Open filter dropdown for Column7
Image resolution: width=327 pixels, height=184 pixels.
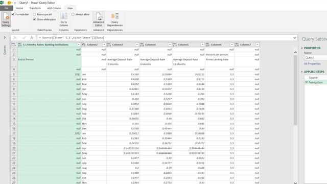[x=258, y=44]
